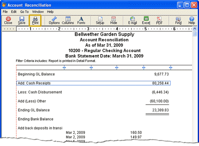
Task: Click vertical scrollbar up arrow
Action: click(195, 29)
